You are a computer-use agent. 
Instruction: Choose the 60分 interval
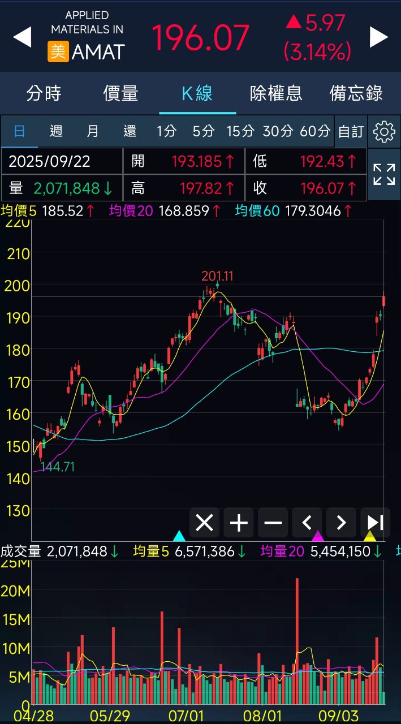tap(315, 132)
